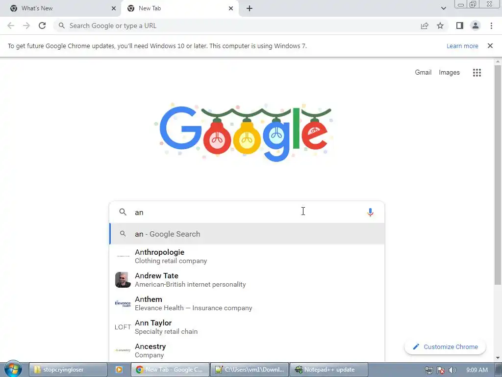This screenshot has width=502, height=377.
Task: Click the Action Center flag tray icon
Action: (x=441, y=370)
